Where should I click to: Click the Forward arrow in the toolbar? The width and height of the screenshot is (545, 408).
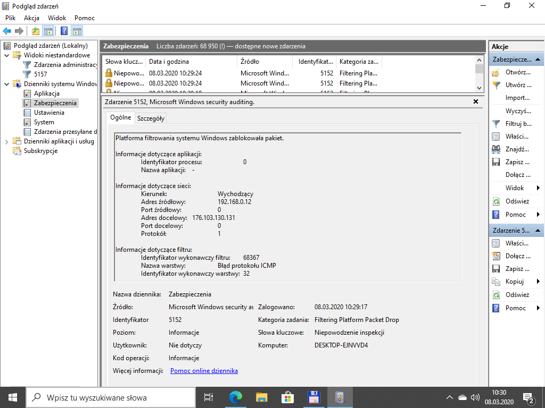click(x=19, y=31)
